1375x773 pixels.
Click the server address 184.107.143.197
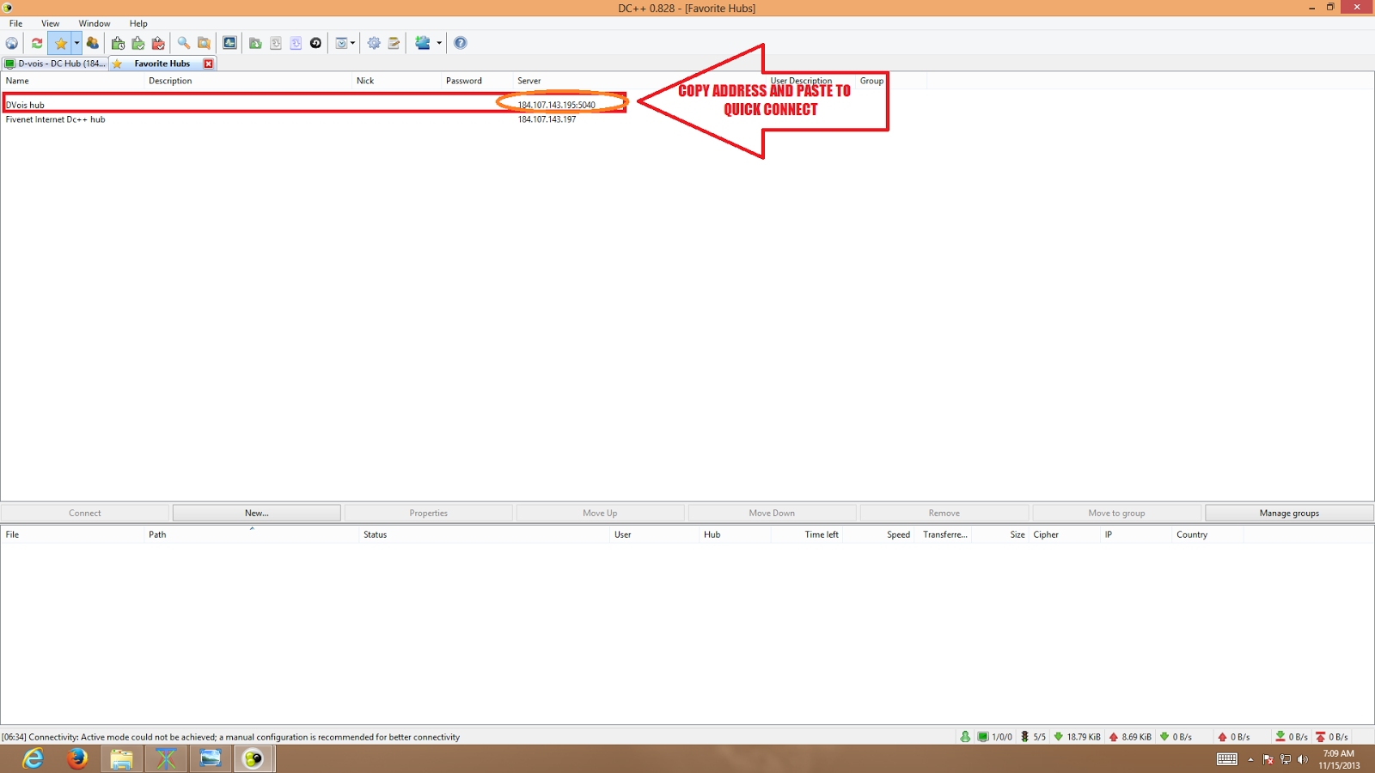547,119
